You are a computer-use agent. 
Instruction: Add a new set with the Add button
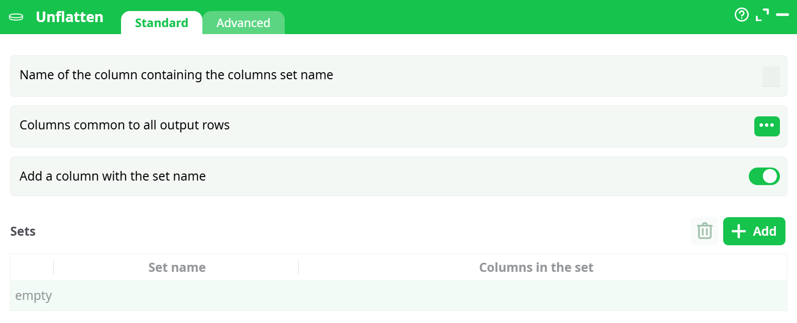coord(754,231)
